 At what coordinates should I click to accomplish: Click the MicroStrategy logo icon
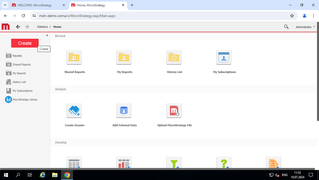coord(5,27)
